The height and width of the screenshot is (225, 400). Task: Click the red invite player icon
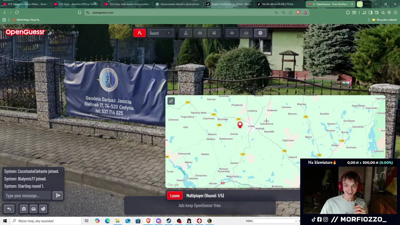(139, 33)
